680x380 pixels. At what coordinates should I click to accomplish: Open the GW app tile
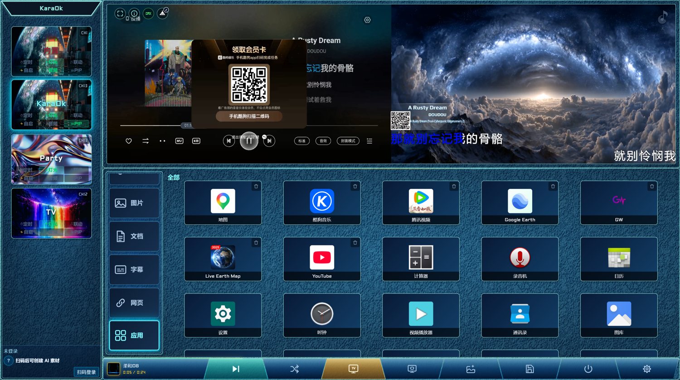619,203
